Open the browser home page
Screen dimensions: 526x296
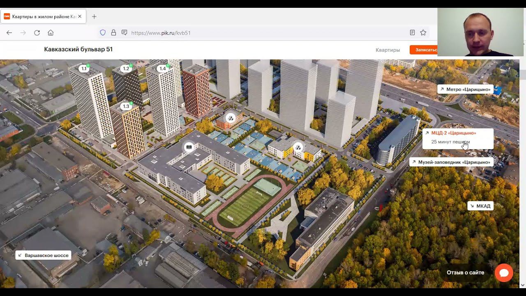pos(51,33)
